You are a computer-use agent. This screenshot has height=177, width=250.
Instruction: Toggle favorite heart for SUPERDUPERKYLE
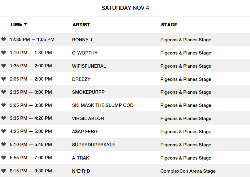(3, 144)
